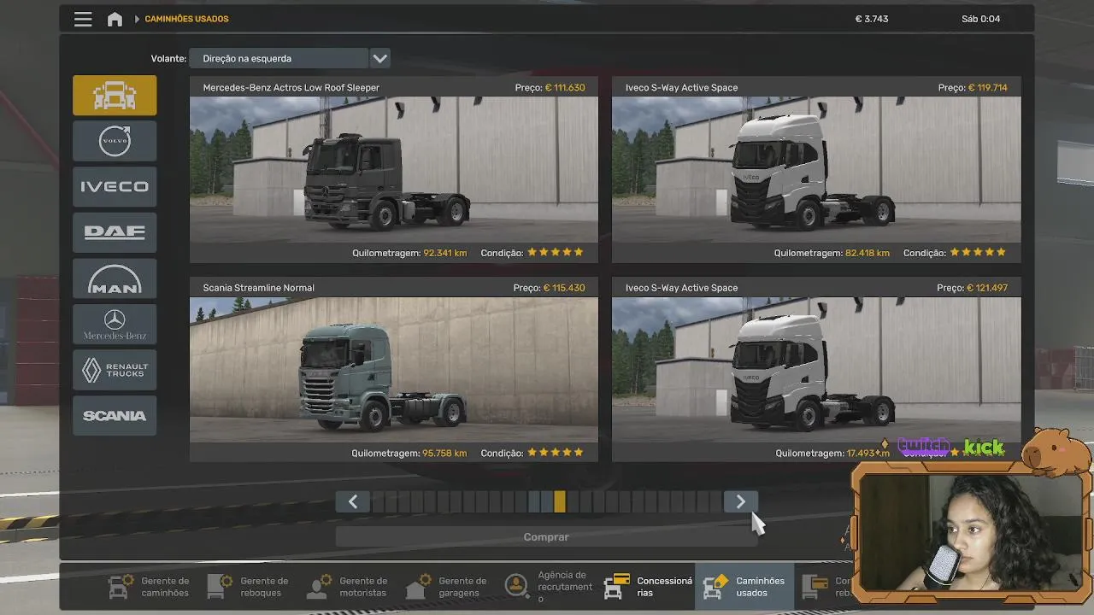This screenshot has width=1094, height=615.
Task: Click the Scania condition star rating
Action: tap(556, 453)
